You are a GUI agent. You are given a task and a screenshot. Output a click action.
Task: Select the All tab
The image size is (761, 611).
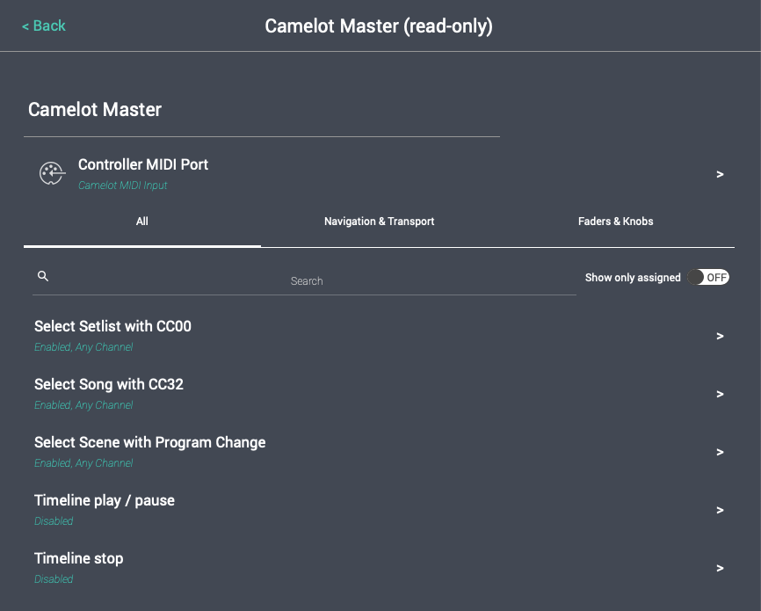[141, 222]
